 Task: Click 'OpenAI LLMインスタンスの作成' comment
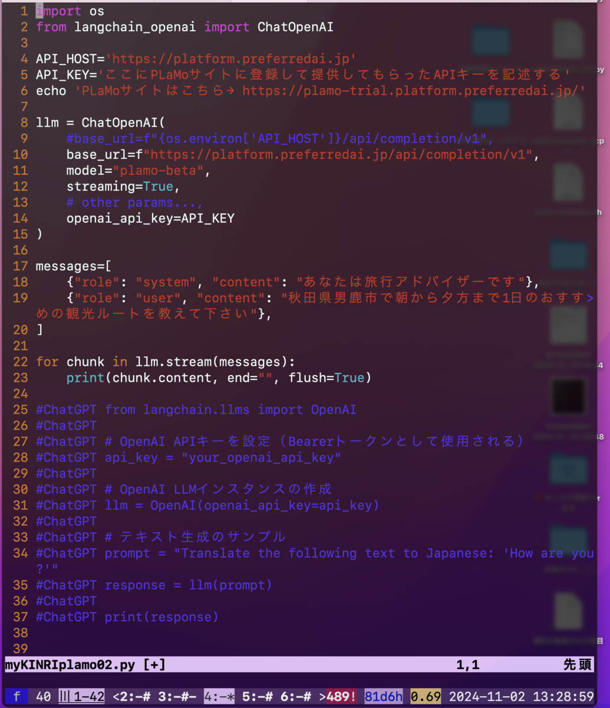coord(184,489)
